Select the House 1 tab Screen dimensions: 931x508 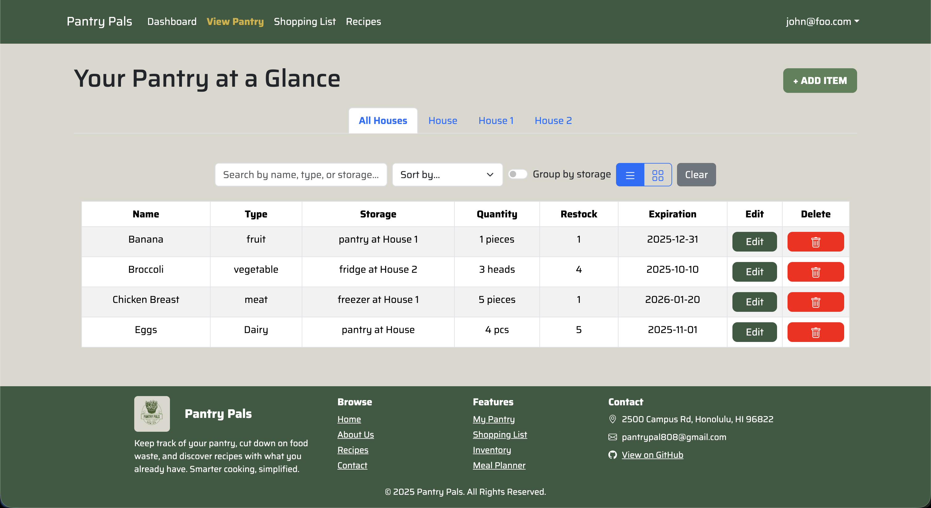coord(496,121)
